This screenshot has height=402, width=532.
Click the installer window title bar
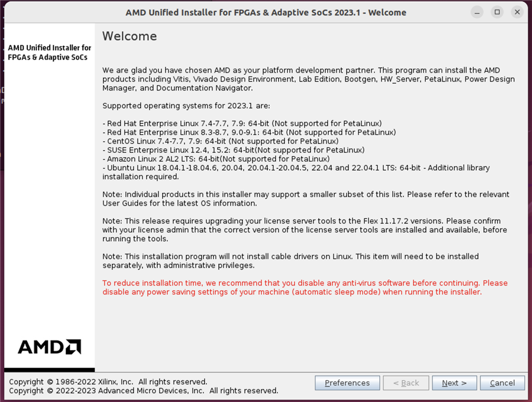click(266, 12)
